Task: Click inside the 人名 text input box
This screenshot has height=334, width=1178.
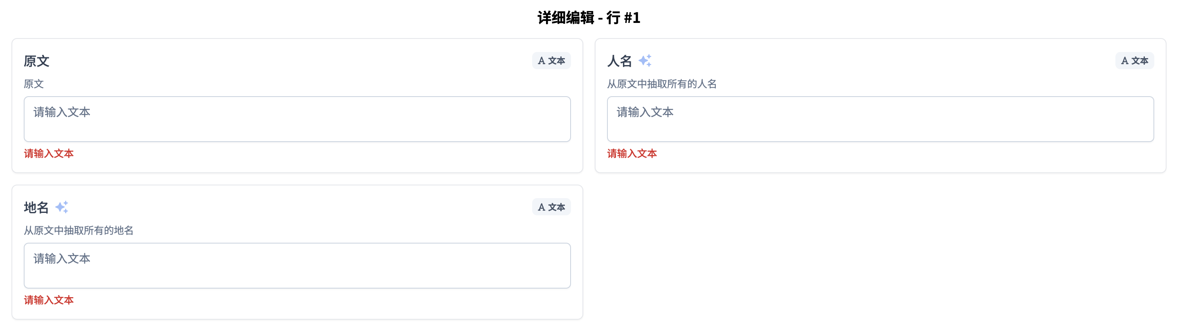Action: [879, 119]
